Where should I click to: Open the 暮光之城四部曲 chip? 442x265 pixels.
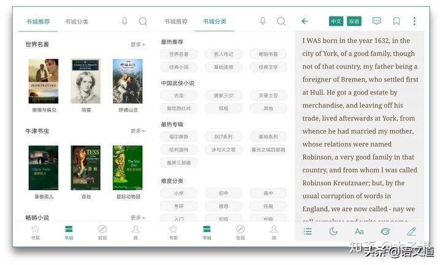[x=268, y=150]
